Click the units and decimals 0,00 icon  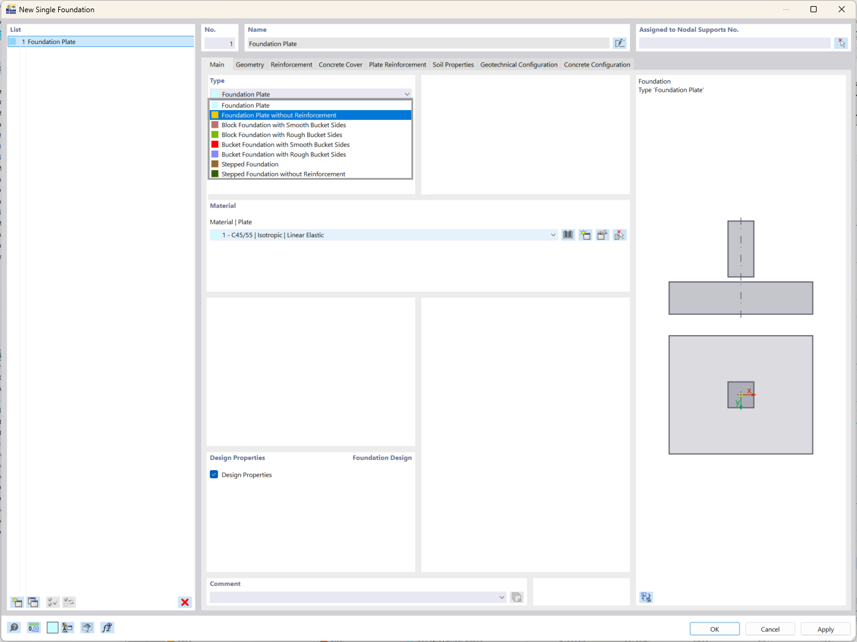[x=34, y=628]
